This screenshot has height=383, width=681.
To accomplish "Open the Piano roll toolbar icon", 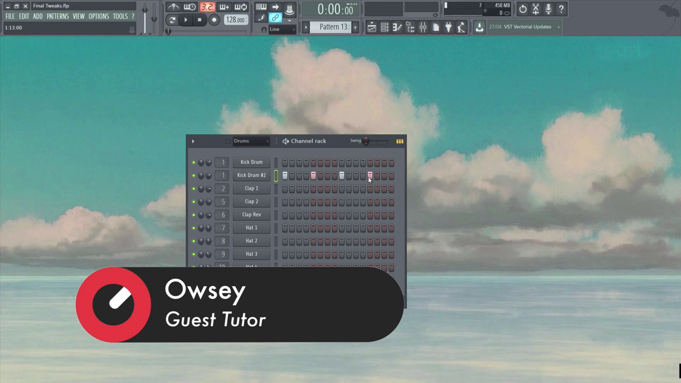I will point(397,27).
